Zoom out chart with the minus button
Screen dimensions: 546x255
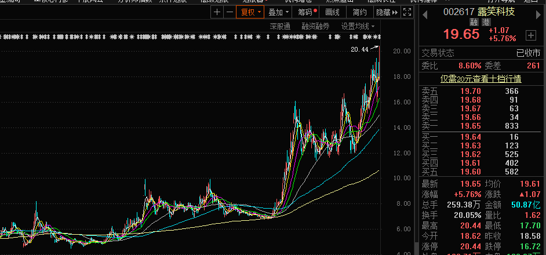point(229,12)
